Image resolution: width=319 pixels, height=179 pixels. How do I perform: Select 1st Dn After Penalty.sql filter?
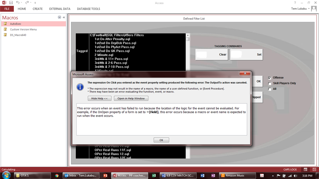tap(112, 39)
